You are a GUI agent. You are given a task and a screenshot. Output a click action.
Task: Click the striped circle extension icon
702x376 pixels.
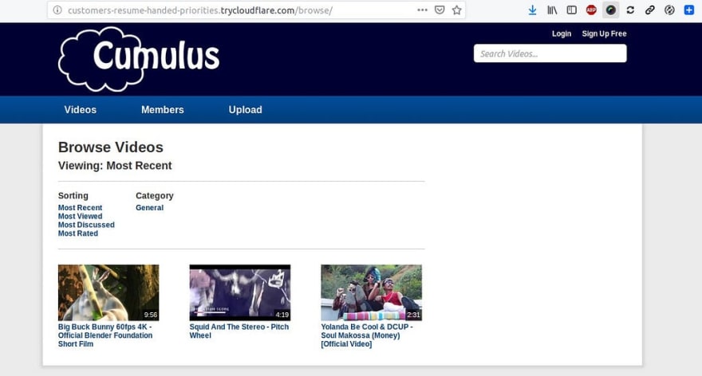click(x=669, y=10)
